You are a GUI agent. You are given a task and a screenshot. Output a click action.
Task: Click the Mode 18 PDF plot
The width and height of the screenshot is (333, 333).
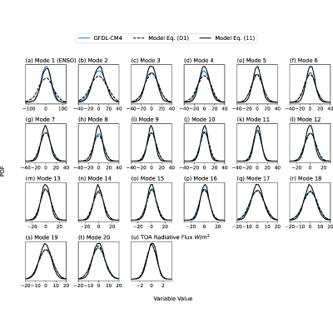coord(311,202)
